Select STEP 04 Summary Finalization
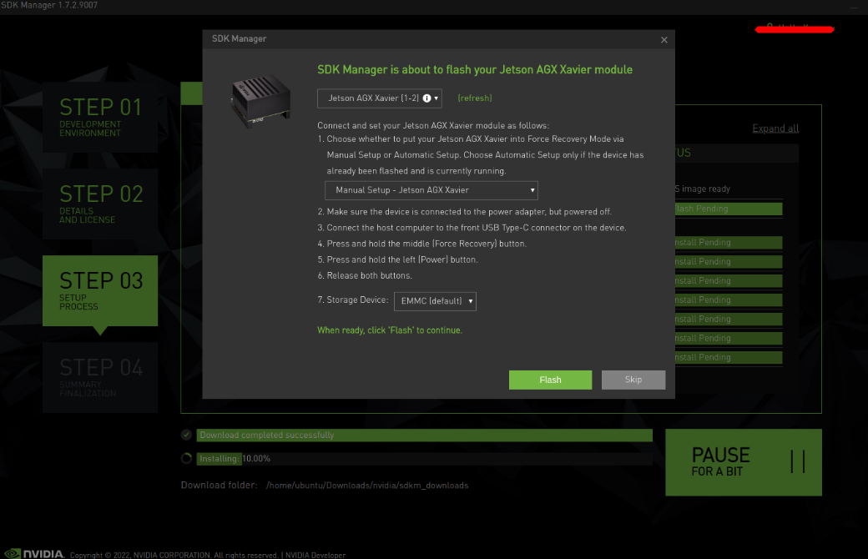Screen dimensions: 868x559 (100, 377)
